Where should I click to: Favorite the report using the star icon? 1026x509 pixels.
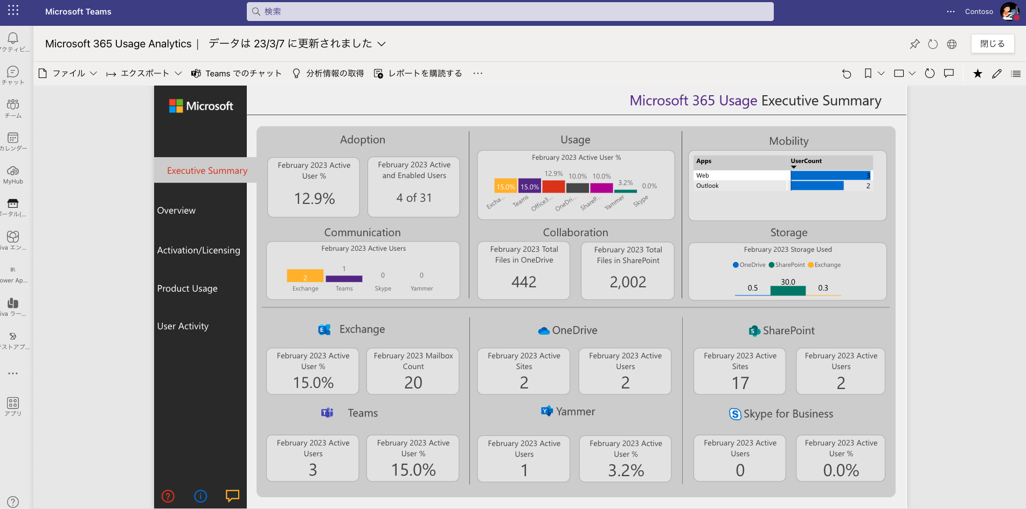tap(978, 73)
